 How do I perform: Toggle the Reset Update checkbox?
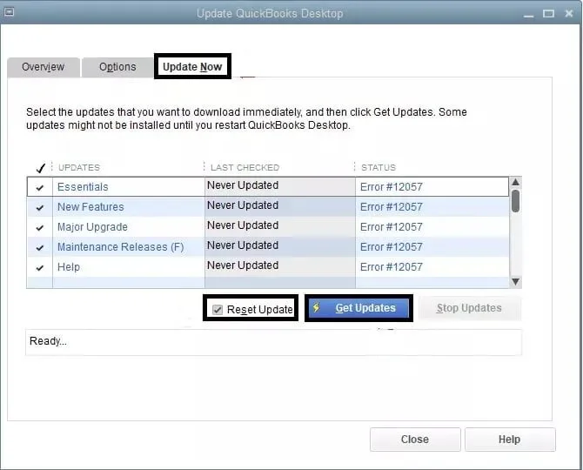click(x=218, y=309)
